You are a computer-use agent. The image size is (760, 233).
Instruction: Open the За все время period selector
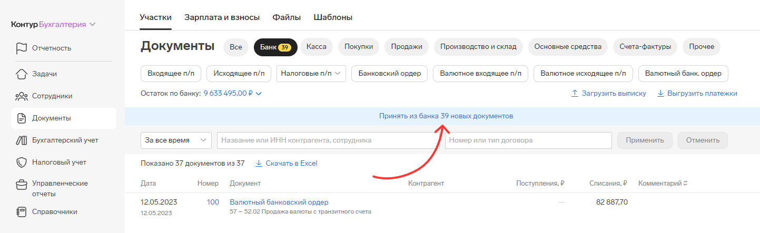[x=176, y=140]
